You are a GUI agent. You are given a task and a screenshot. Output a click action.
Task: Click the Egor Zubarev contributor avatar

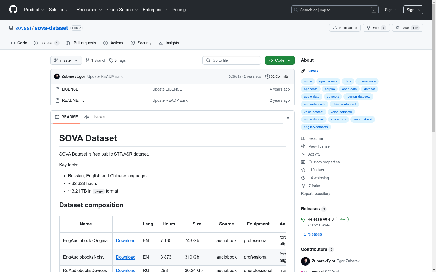[305, 261]
